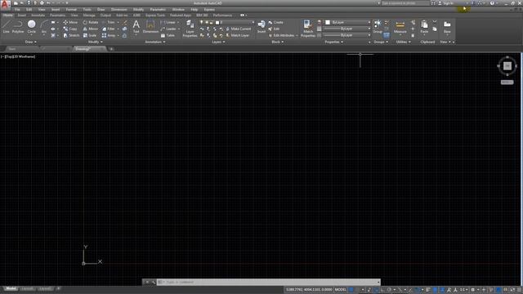Viewport: 523px width, 294px height.
Task: Open Layer Properties manager
Action: point(190,29)
